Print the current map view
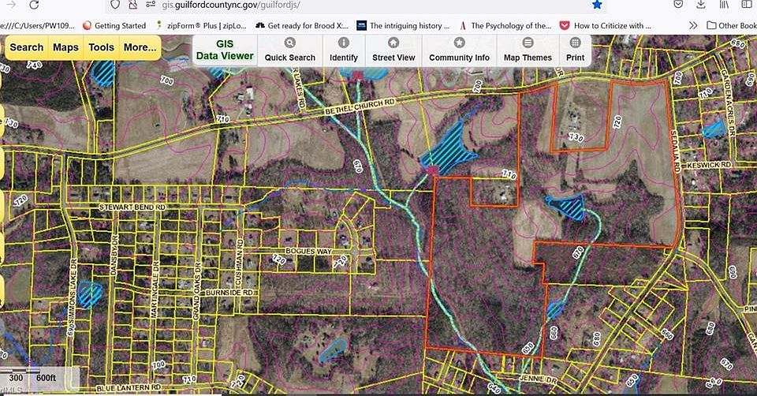Viewport: 757px width, 396px height. [x=575, y=43]
